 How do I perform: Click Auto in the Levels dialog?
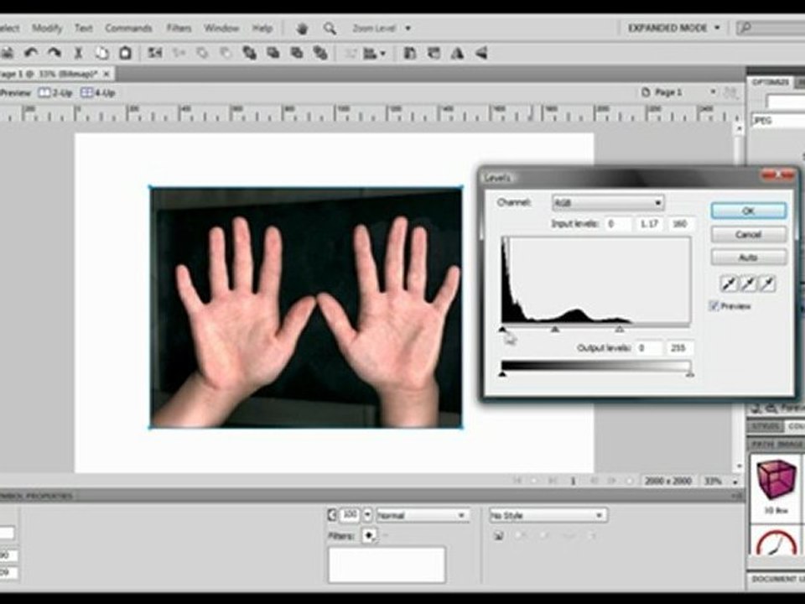[x=749, y=258]
